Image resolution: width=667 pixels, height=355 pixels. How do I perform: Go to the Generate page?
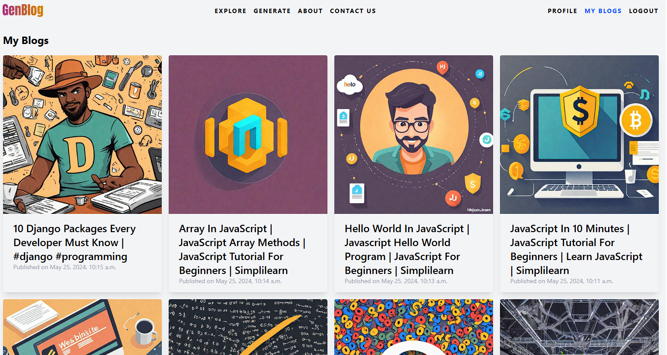[x=272, y=11]
